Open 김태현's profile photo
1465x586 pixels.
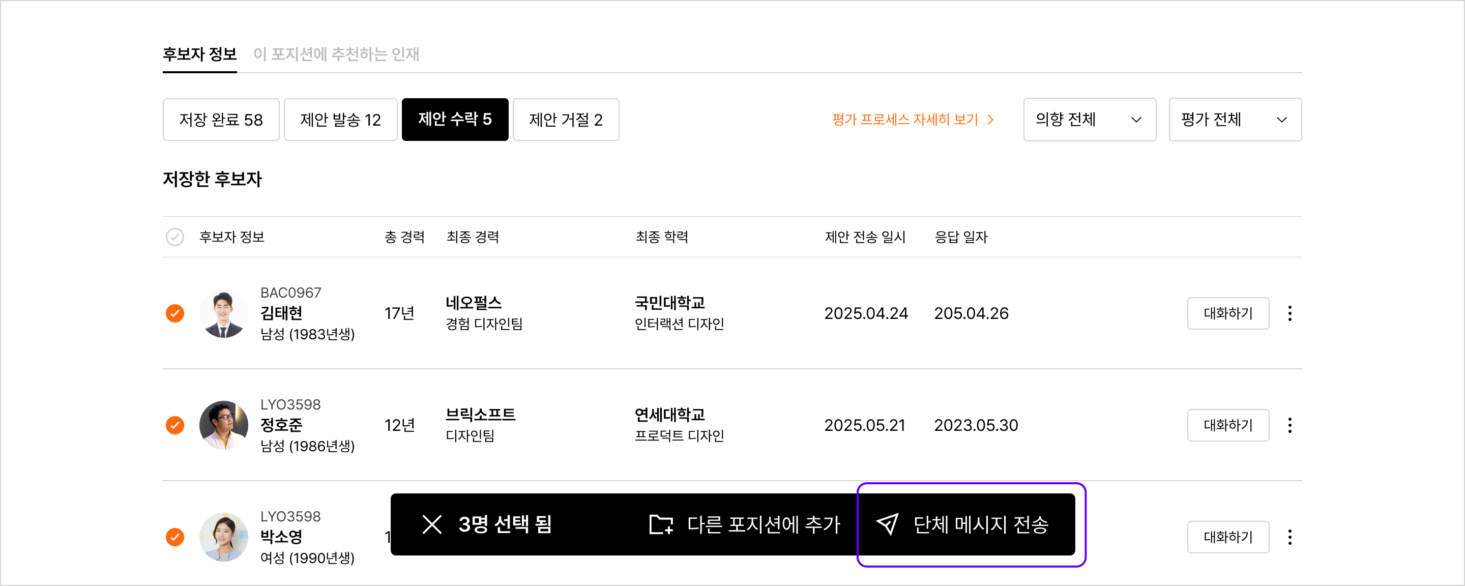(223, 313)
